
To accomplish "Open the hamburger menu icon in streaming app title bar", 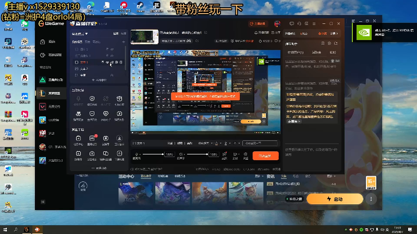I will click(x=314, y=23).
